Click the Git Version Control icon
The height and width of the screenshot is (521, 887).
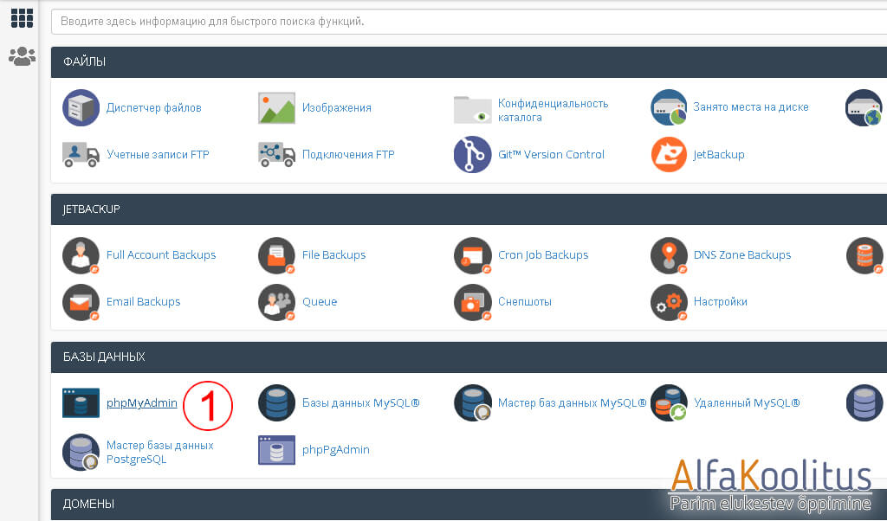pyautogui.click(x=472, y=154)
